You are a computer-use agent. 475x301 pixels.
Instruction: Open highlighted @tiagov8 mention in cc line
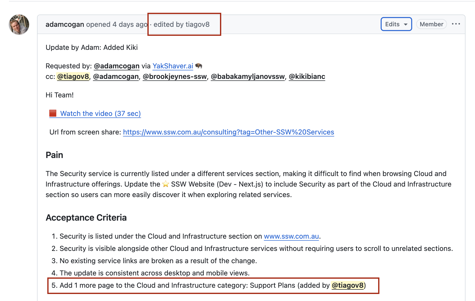tap(73, 77)
